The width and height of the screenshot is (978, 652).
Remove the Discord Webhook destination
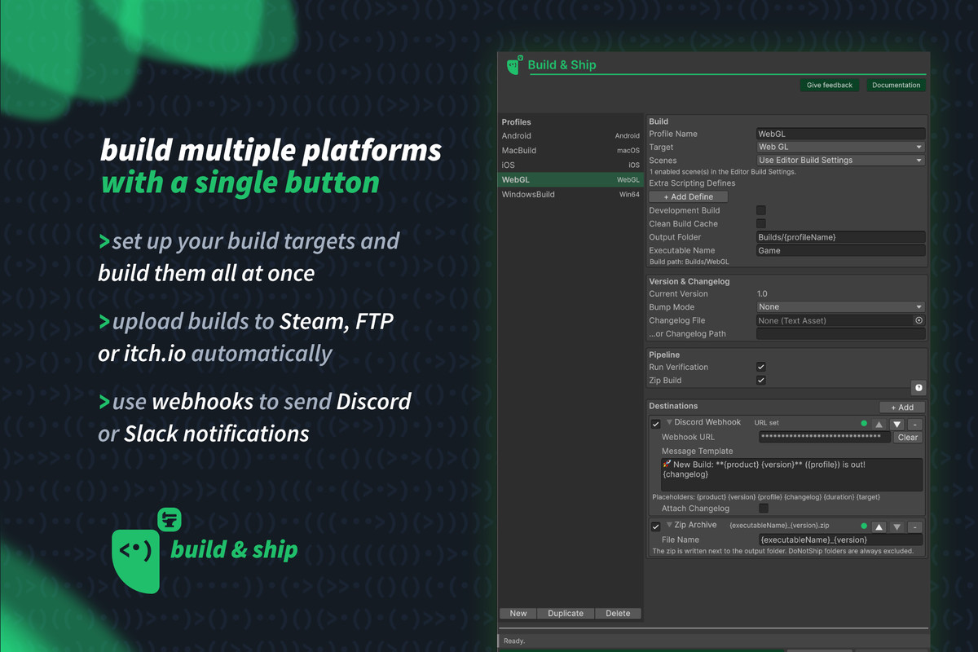click(914, 424)
